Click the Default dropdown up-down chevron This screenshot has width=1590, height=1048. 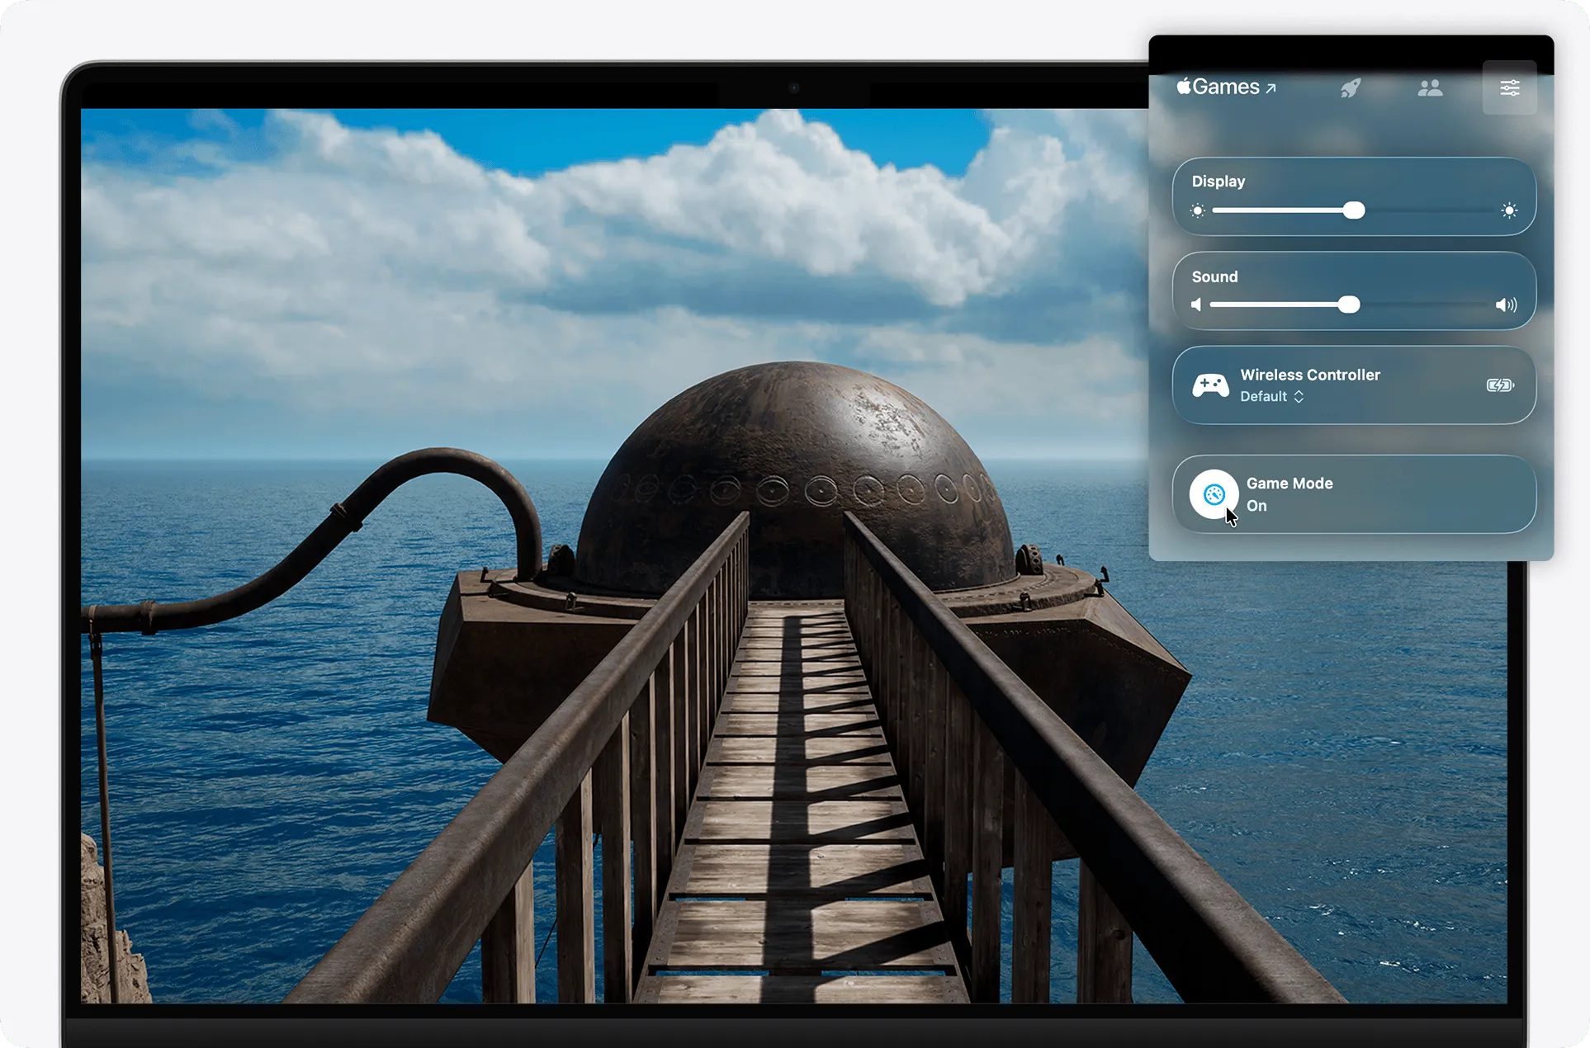pyautogui.click(x=1299, y=397)
